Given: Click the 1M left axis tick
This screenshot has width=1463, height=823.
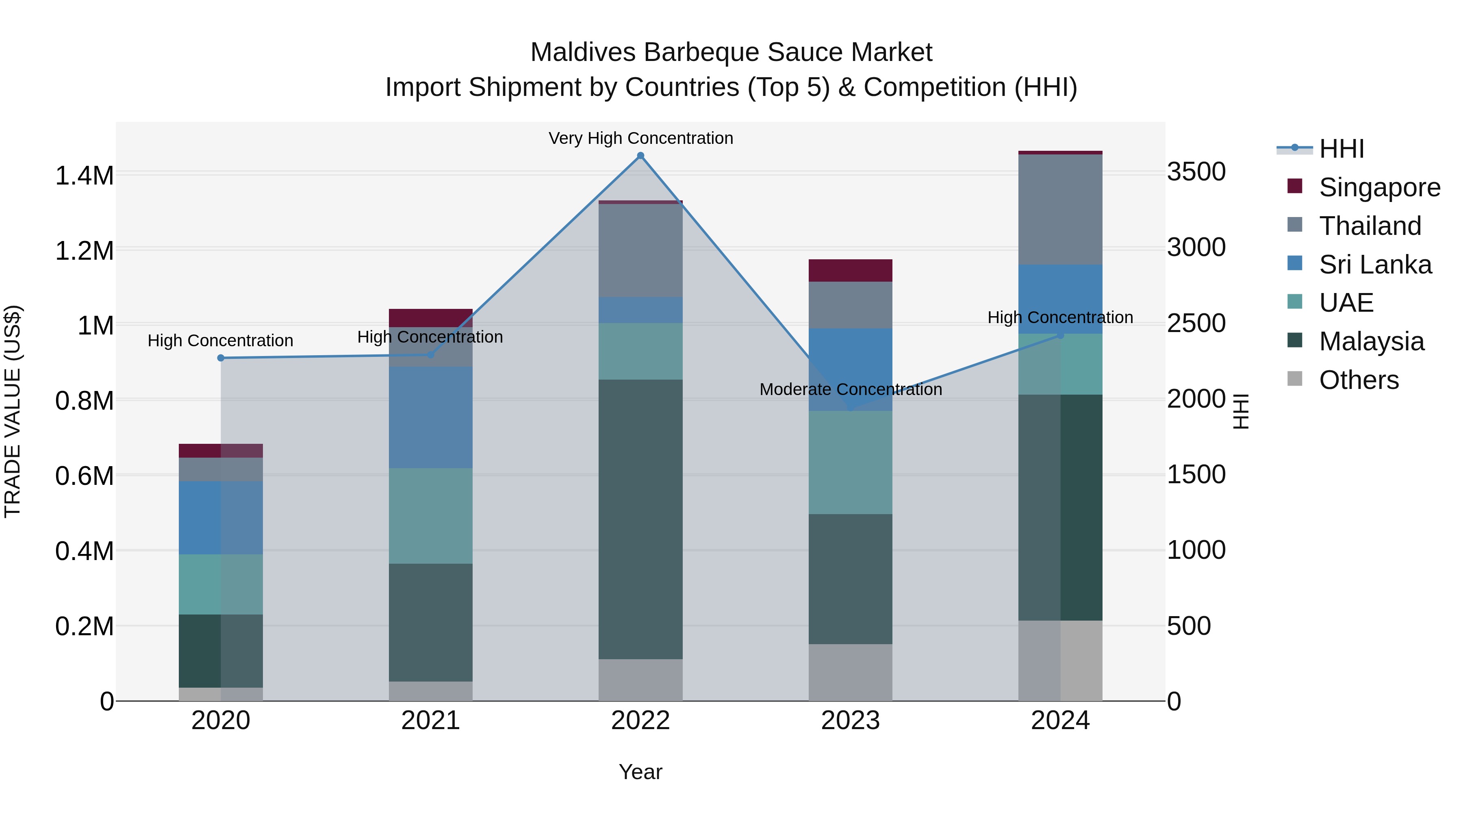Looking at the screenshot, I should [x=96, y=326].
